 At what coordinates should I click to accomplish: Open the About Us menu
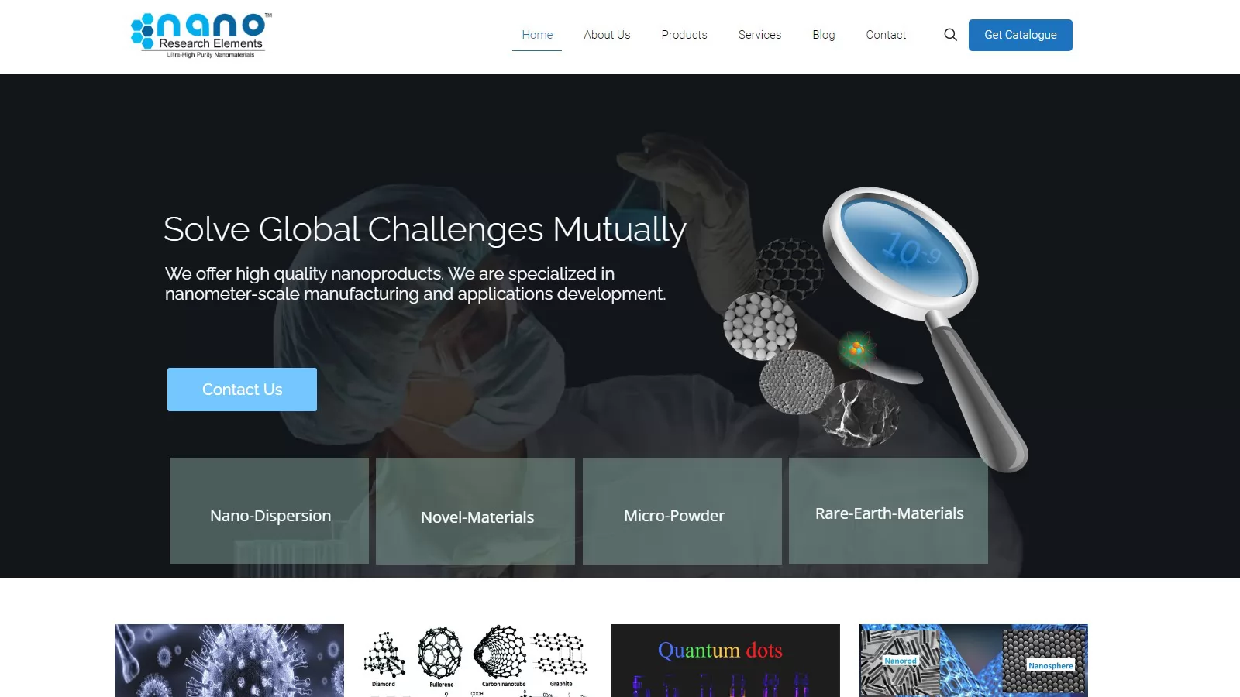pyautogui.click(x=607, y=35)
